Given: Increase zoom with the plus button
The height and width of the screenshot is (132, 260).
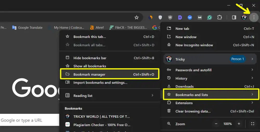Looking at the screenshot, I should [x=239, y=124].
